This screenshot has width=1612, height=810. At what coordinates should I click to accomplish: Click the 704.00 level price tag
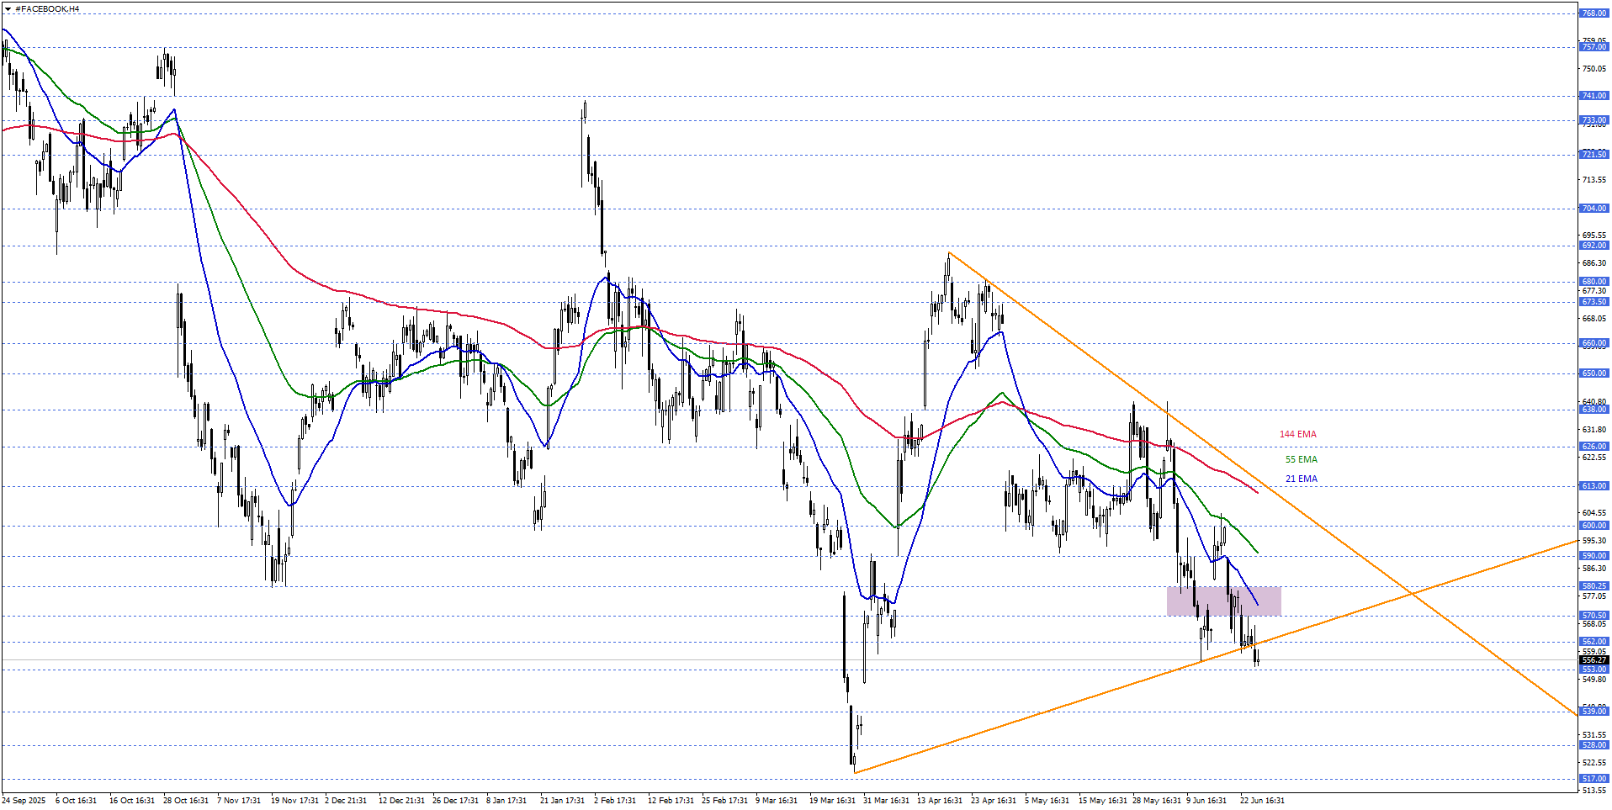pyautogui.click(x=1594, y=209)
